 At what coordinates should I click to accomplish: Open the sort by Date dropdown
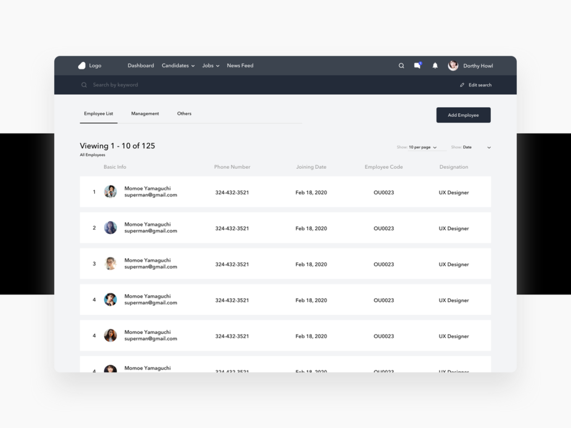[x=471, y=147]
